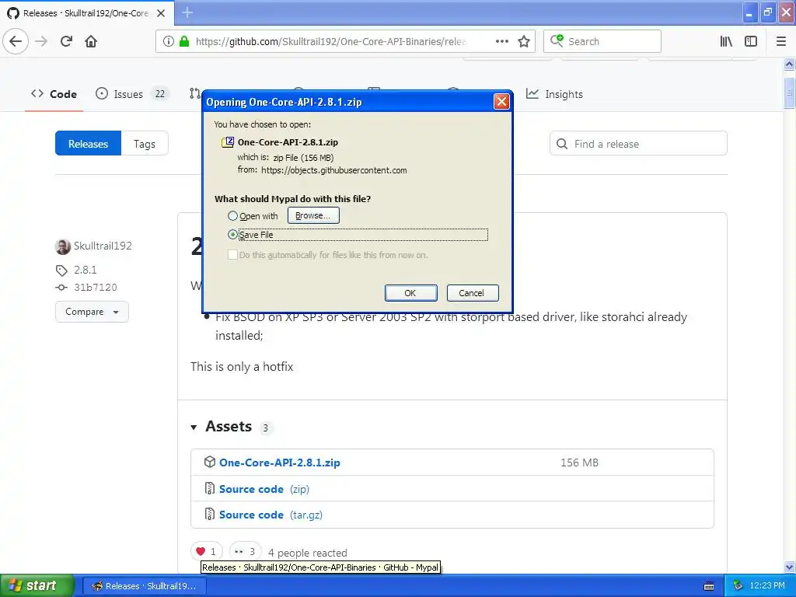
Task: Click the page vertical scrollbar thumb
Action: click(x=789, y=92)
